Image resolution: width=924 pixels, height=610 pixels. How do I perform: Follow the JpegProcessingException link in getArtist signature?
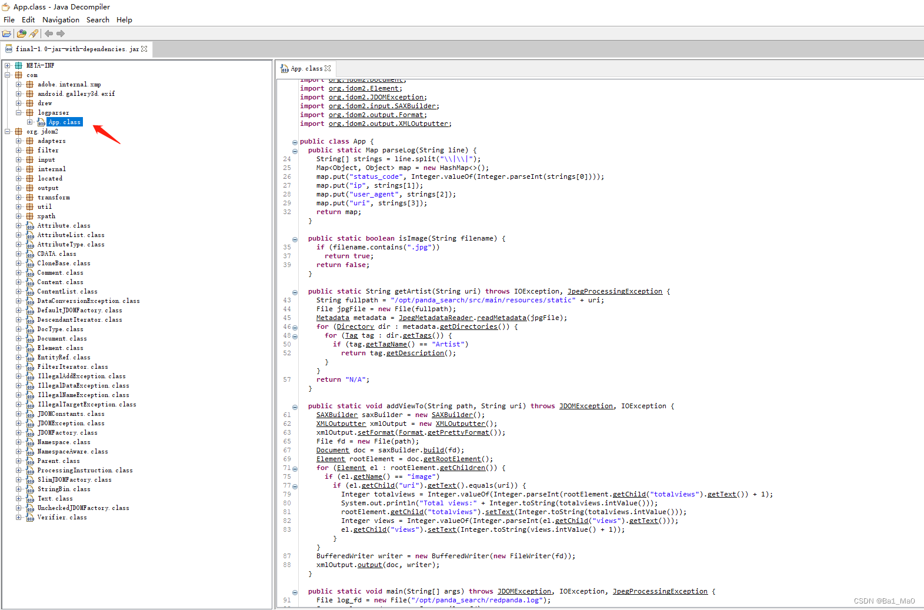(x=615, y=291)
